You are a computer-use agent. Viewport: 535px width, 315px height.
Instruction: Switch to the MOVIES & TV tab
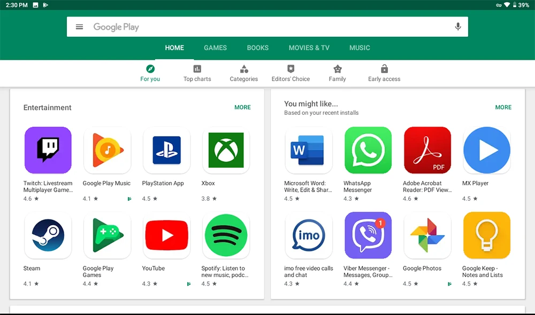(x=309, y=48)
